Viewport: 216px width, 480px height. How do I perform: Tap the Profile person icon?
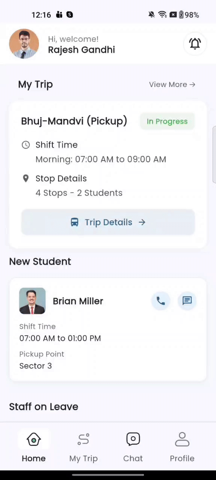coord(182,439)
